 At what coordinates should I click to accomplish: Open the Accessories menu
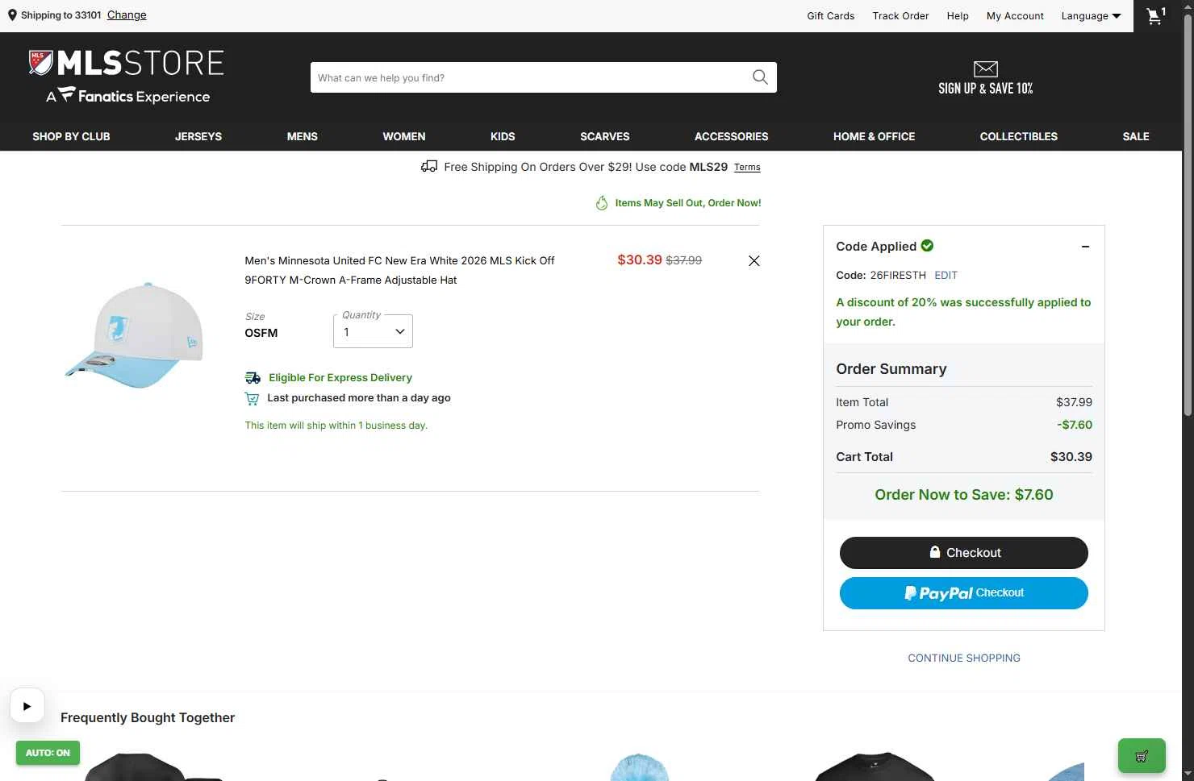pyautogui.click(x=732, y=136)
